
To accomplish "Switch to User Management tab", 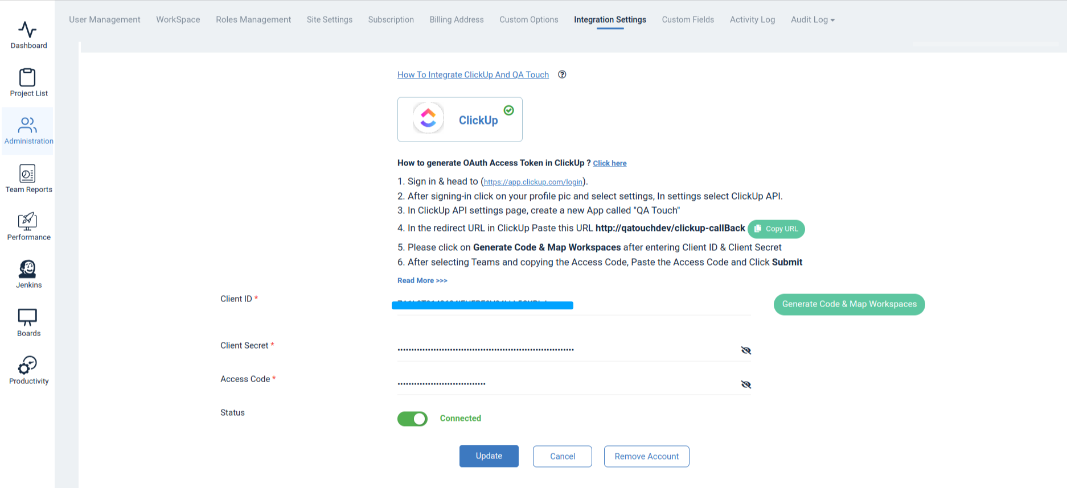I will (105, 19).
